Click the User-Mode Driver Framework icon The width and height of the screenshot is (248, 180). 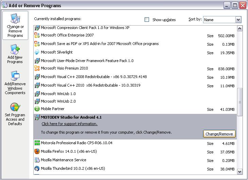pyautogui.click(x=37, y=61)
